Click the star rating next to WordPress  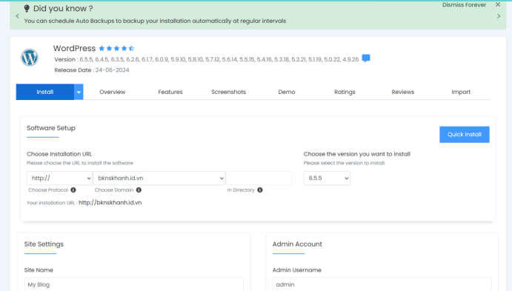coord(116,48)
